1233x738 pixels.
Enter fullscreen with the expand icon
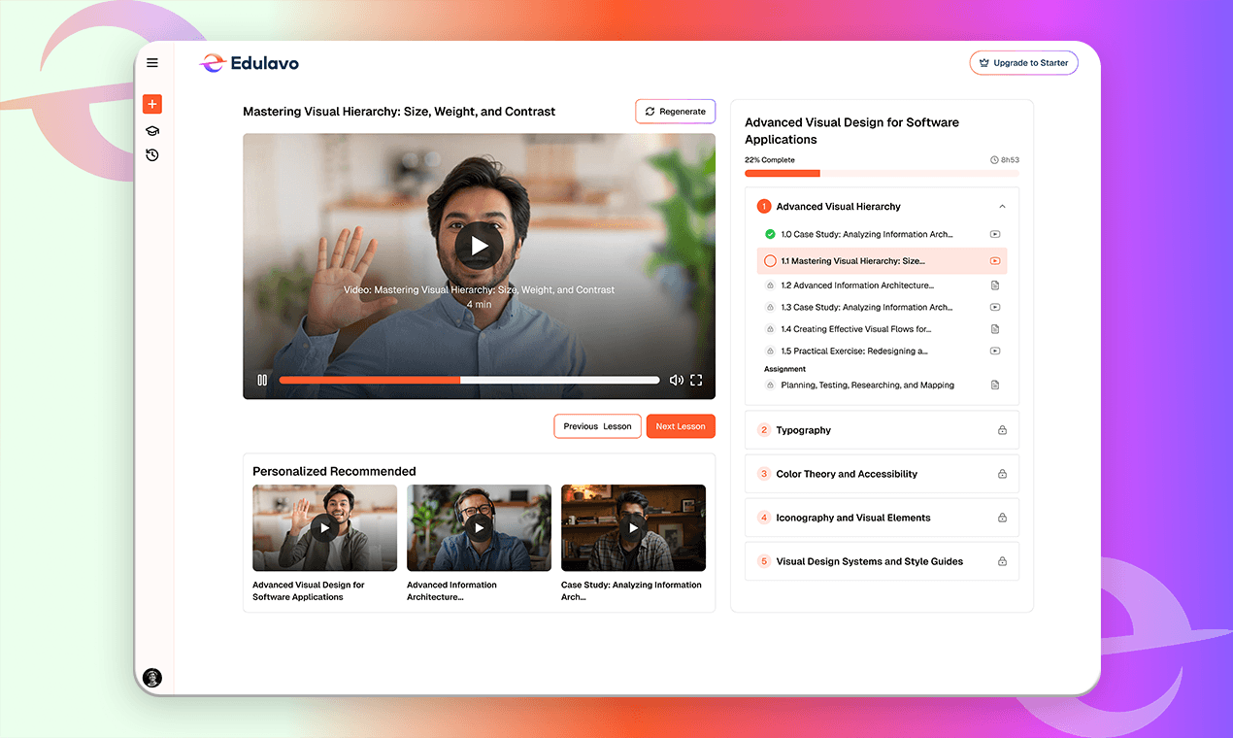[x=696, y=381]
